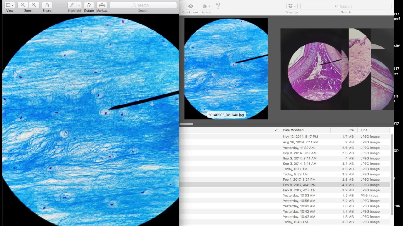Screen dimensions: 403x226
Task: Click the Finder file list vertical scrollbar
Action: (x=392, y=174)
